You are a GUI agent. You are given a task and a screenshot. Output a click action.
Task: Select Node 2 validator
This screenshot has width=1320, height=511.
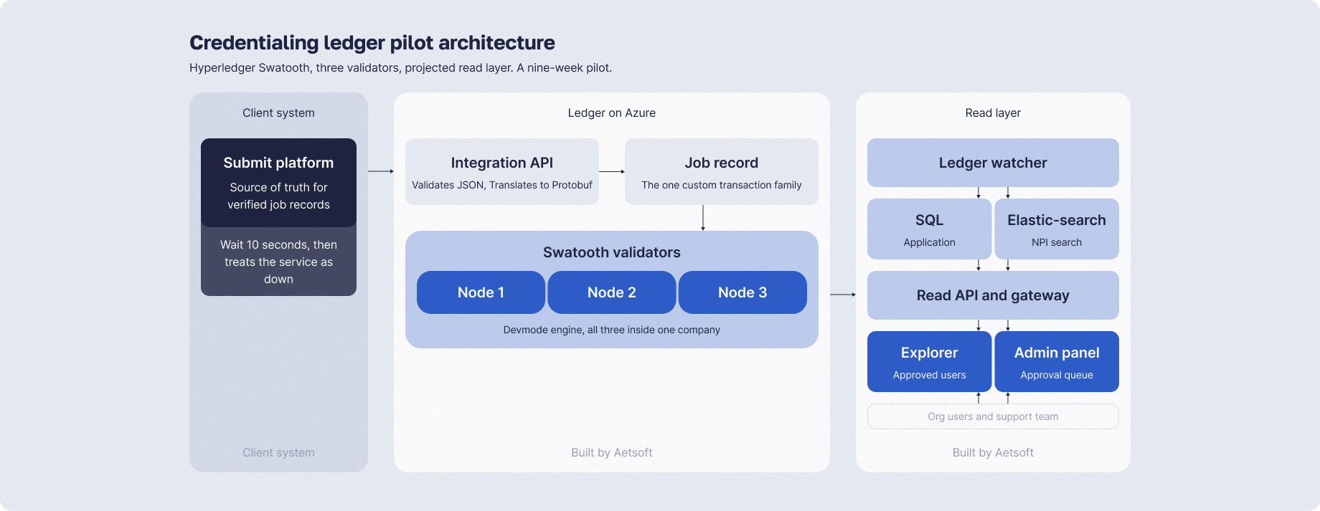(x=612, y=292)
